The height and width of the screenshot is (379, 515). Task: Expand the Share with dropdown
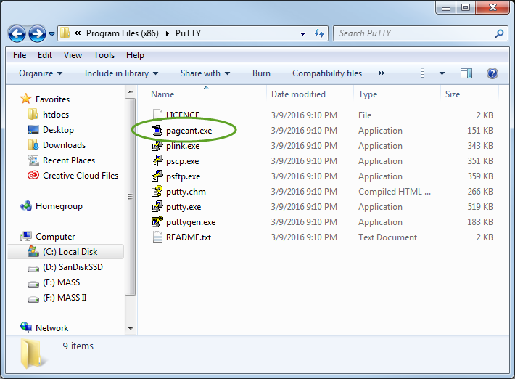(205, 73)
